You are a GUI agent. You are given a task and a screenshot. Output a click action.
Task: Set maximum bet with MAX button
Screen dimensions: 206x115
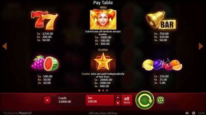pyautogui.click(x=127, y=100)
